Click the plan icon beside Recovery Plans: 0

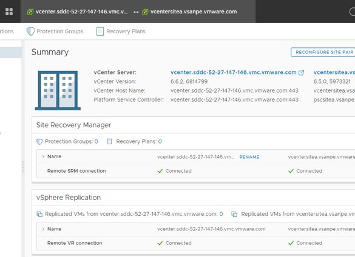point(109,142)
